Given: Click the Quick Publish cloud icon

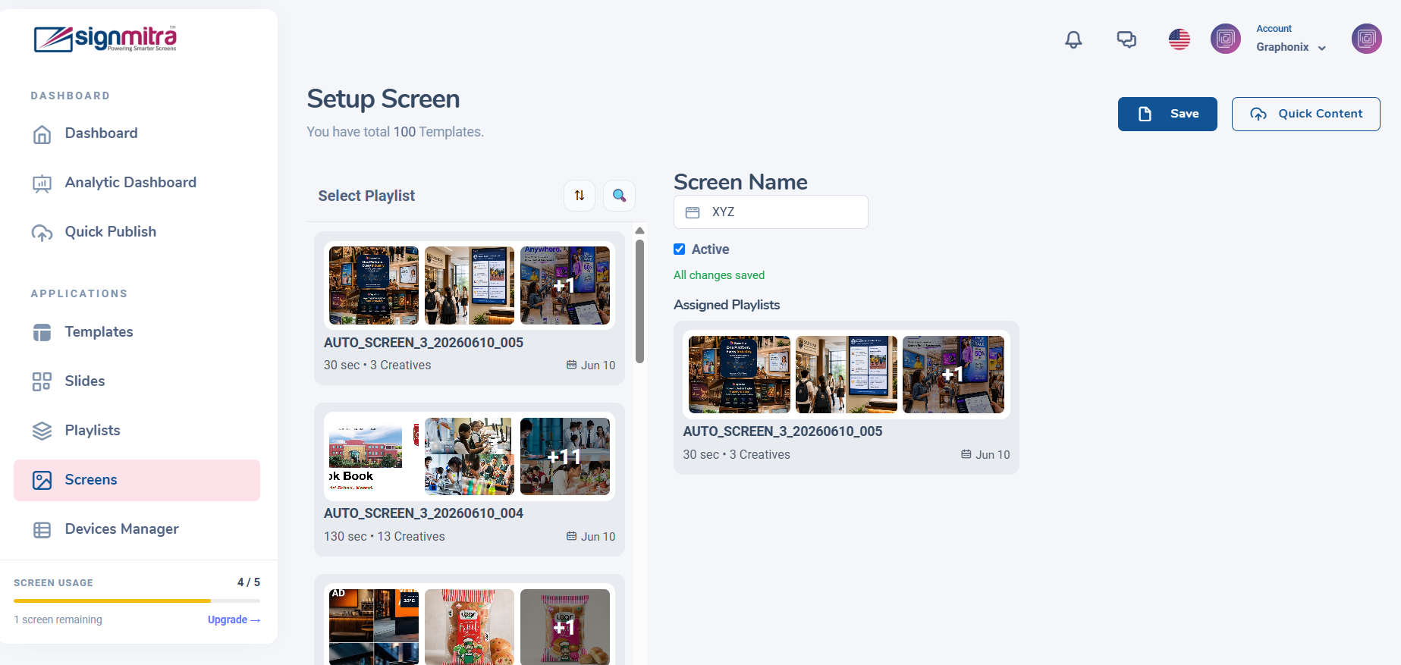Looking at the screenshot, I should click(x=42, y=233).
